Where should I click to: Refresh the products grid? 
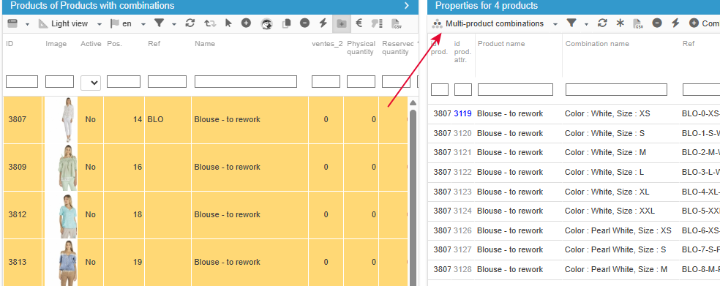(x=190, y=23)
